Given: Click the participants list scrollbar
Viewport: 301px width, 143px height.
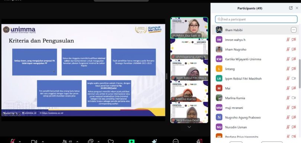Looking at the screenshot, I should [x=300, y=74].
